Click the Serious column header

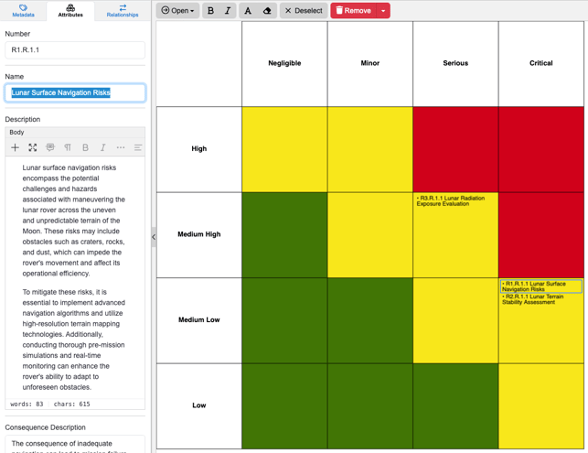click(455, 63)
